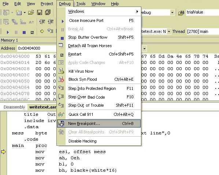The width and height of the screenshot is (219, 175).
Task: Click the Block Syn Flood menu icon
Action: [x=61, y=79]
